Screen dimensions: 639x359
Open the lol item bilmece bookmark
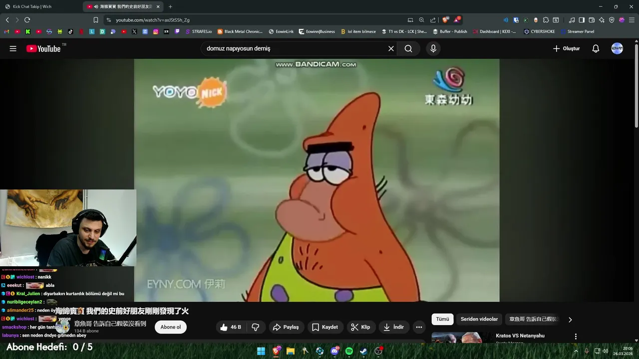click(x=358, y=31)
